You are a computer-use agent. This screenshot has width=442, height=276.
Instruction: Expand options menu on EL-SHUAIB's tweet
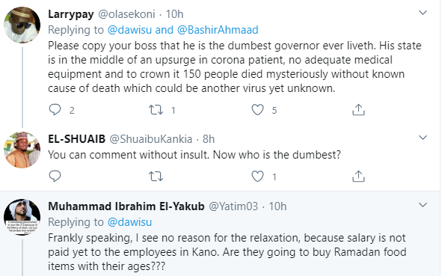tap(423, 138)
